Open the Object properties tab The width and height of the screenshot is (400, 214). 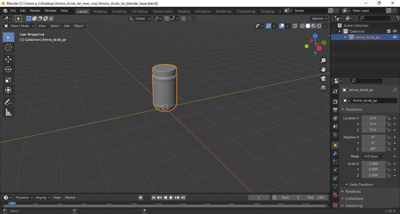335,145
